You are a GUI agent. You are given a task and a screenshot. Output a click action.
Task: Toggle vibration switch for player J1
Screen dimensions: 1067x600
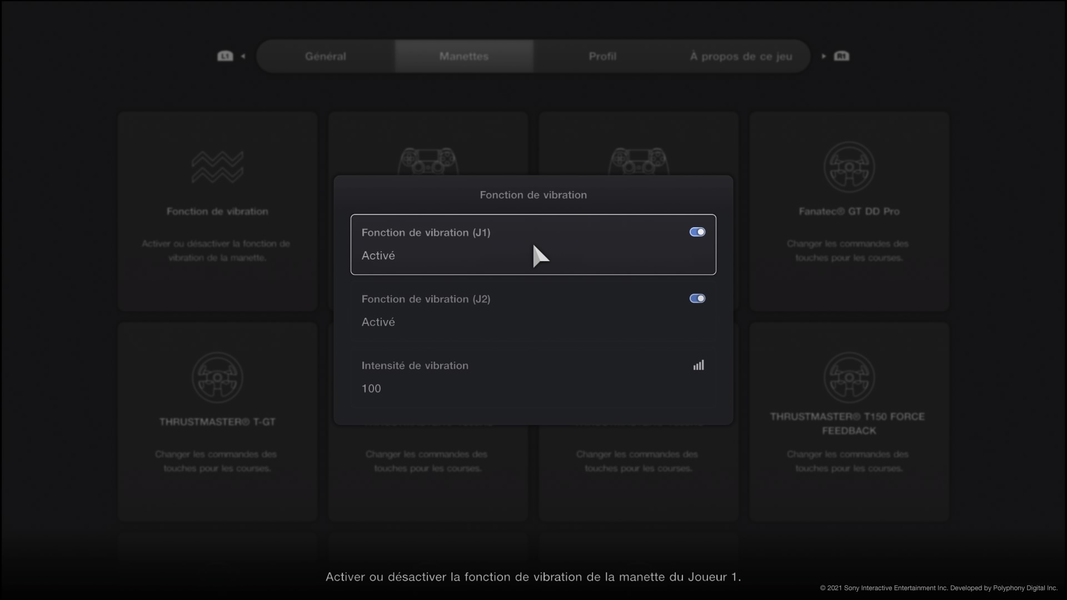697,232
